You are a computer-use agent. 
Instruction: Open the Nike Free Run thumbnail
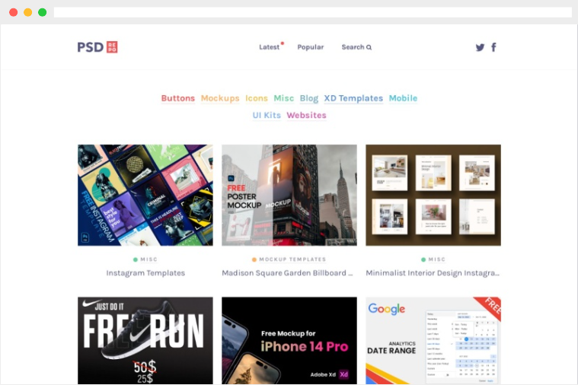145,340
